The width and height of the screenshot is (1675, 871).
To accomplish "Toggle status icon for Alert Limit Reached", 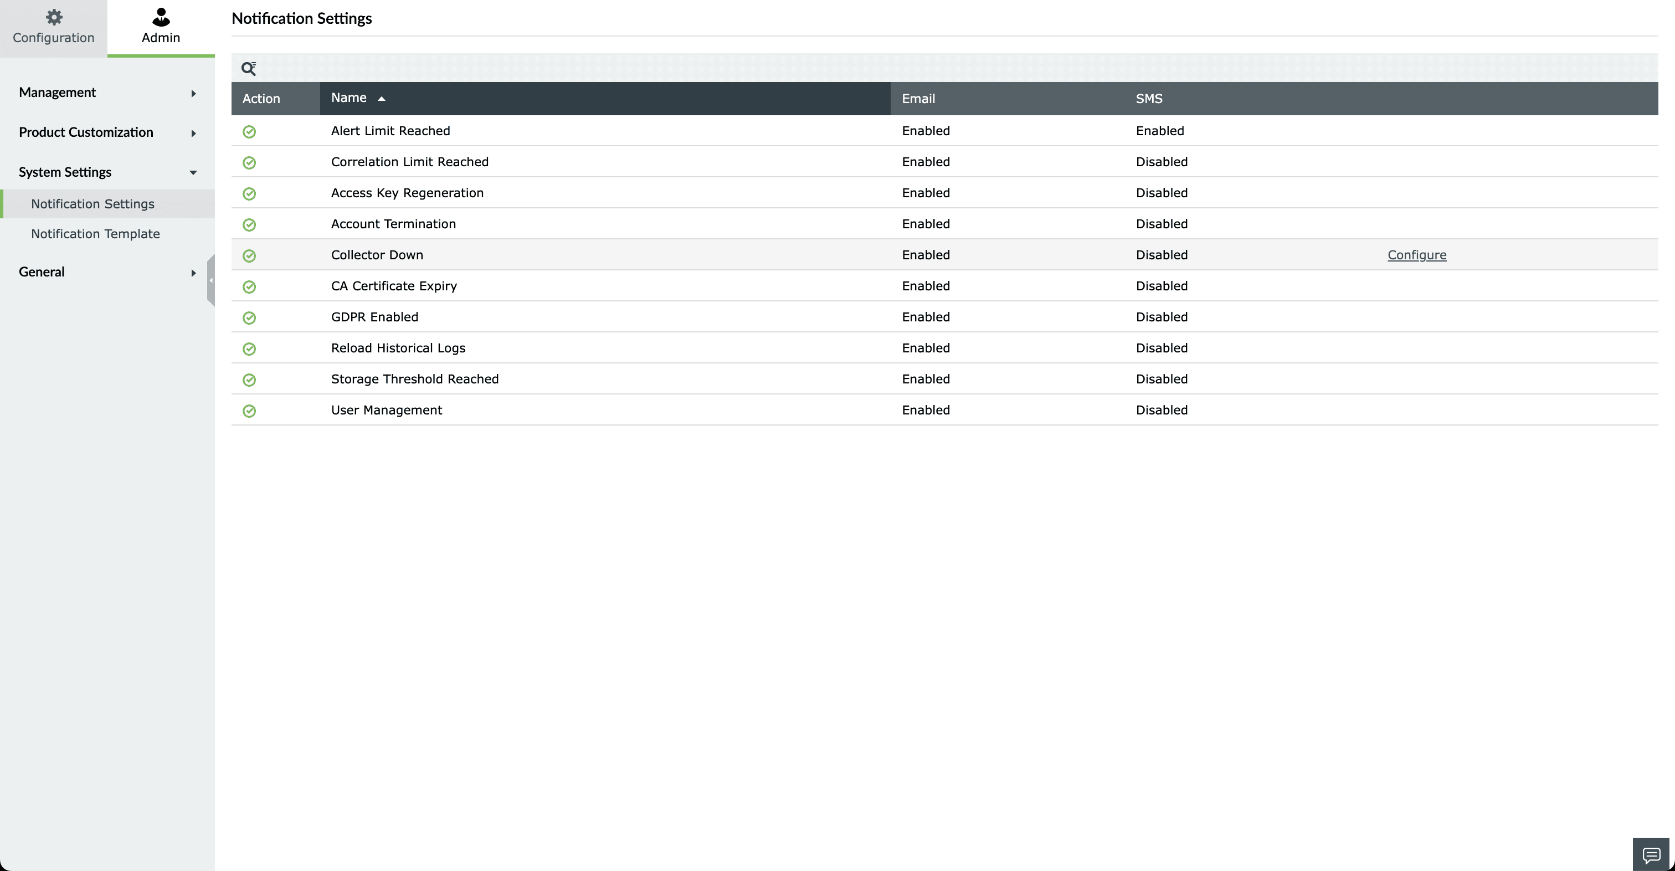I will [249, 132].
